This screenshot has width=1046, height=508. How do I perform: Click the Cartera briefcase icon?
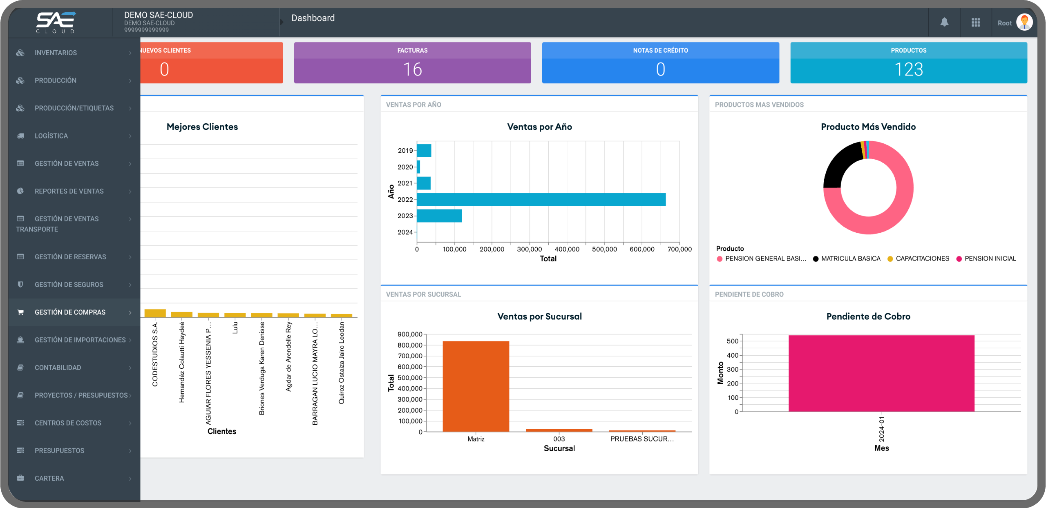coord(20,478)
